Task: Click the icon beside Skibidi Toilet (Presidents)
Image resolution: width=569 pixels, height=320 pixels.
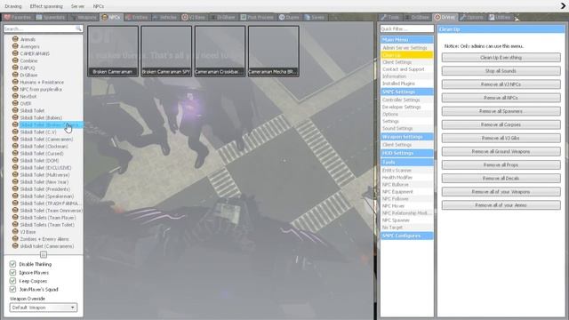Action: [x=15, y=188]
